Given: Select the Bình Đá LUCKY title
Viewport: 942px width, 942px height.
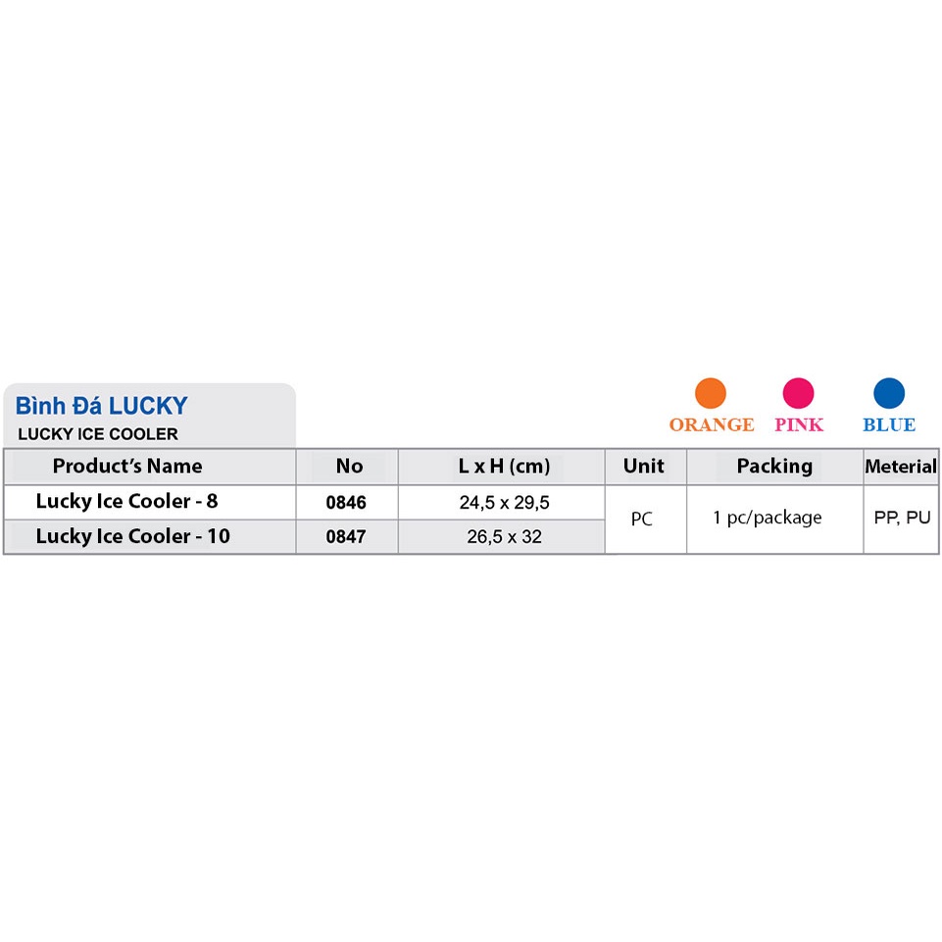Looking at the screenshot, I should [102, 406].
